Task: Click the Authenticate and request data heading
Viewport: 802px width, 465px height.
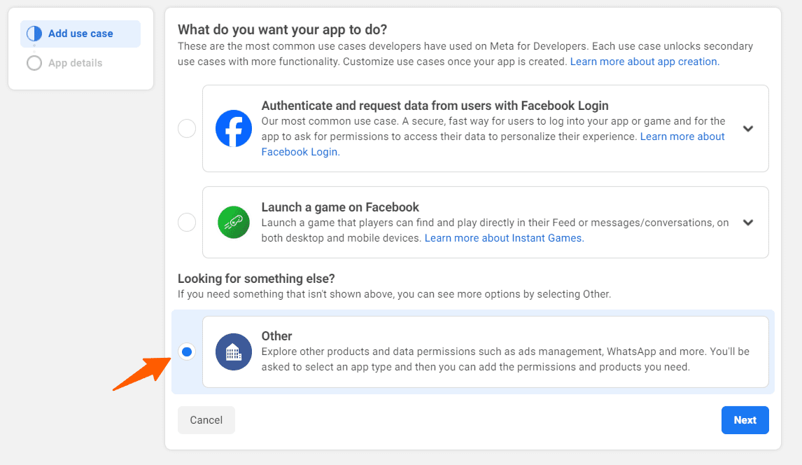Action: 435,106
